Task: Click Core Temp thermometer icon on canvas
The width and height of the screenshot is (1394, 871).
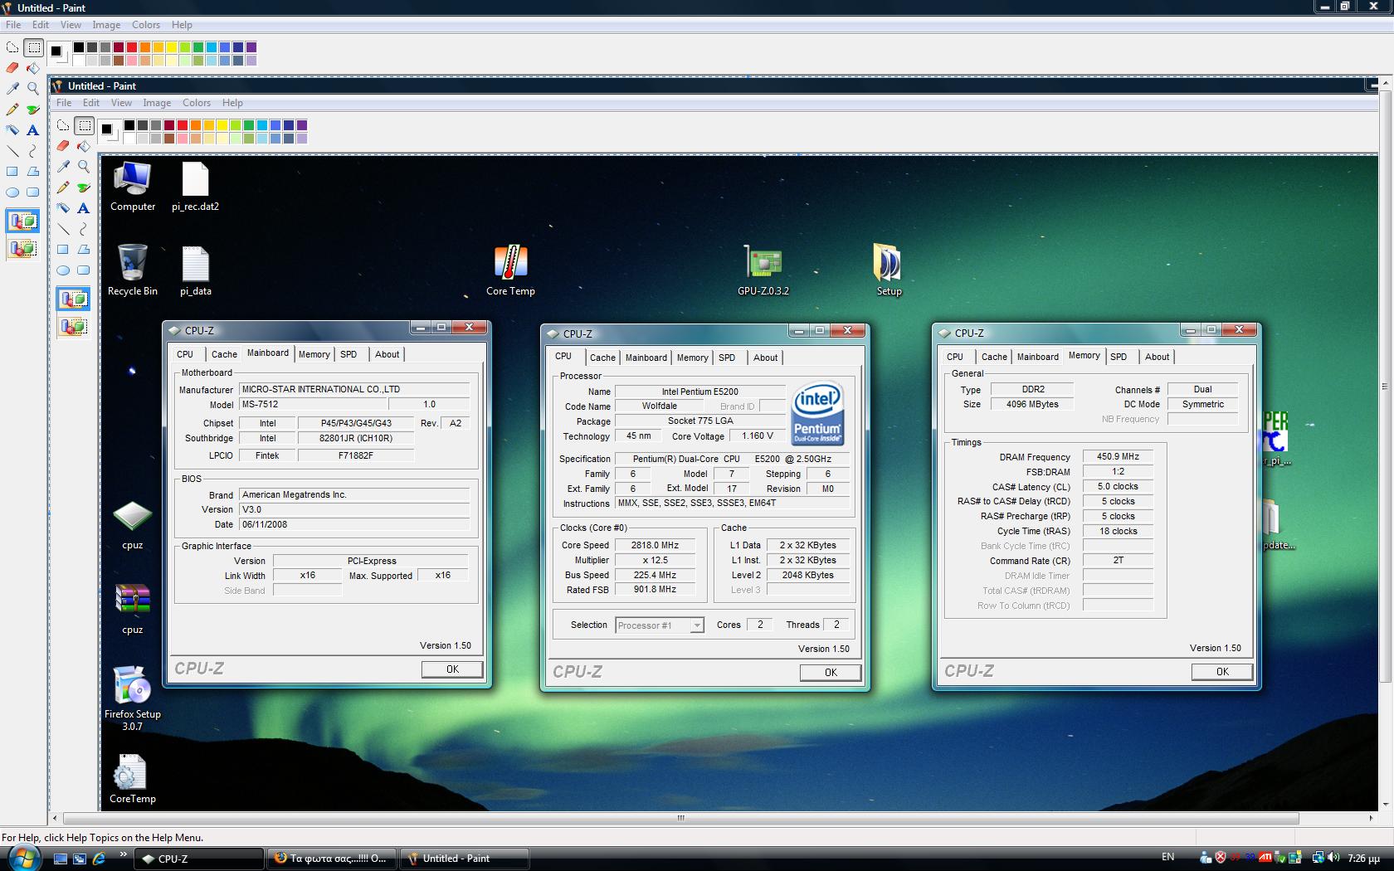Action: point(510,270)
